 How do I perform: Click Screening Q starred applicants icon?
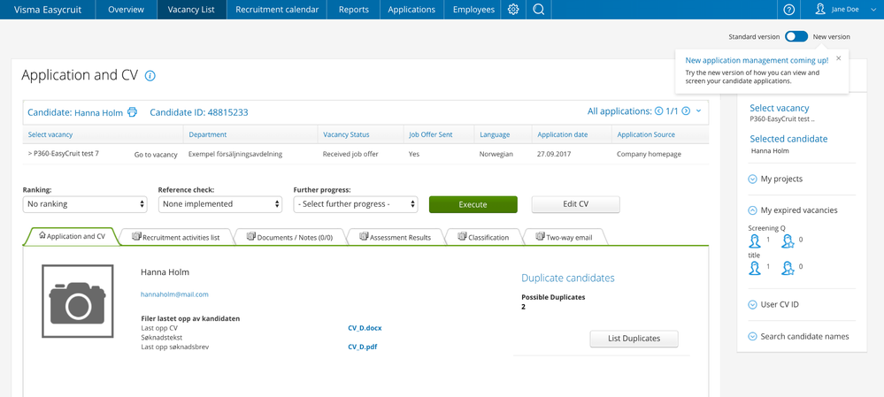[788, 241]
